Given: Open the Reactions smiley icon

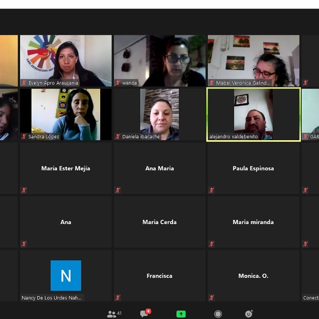Looking at the screenshot, I should coord(249,314).
